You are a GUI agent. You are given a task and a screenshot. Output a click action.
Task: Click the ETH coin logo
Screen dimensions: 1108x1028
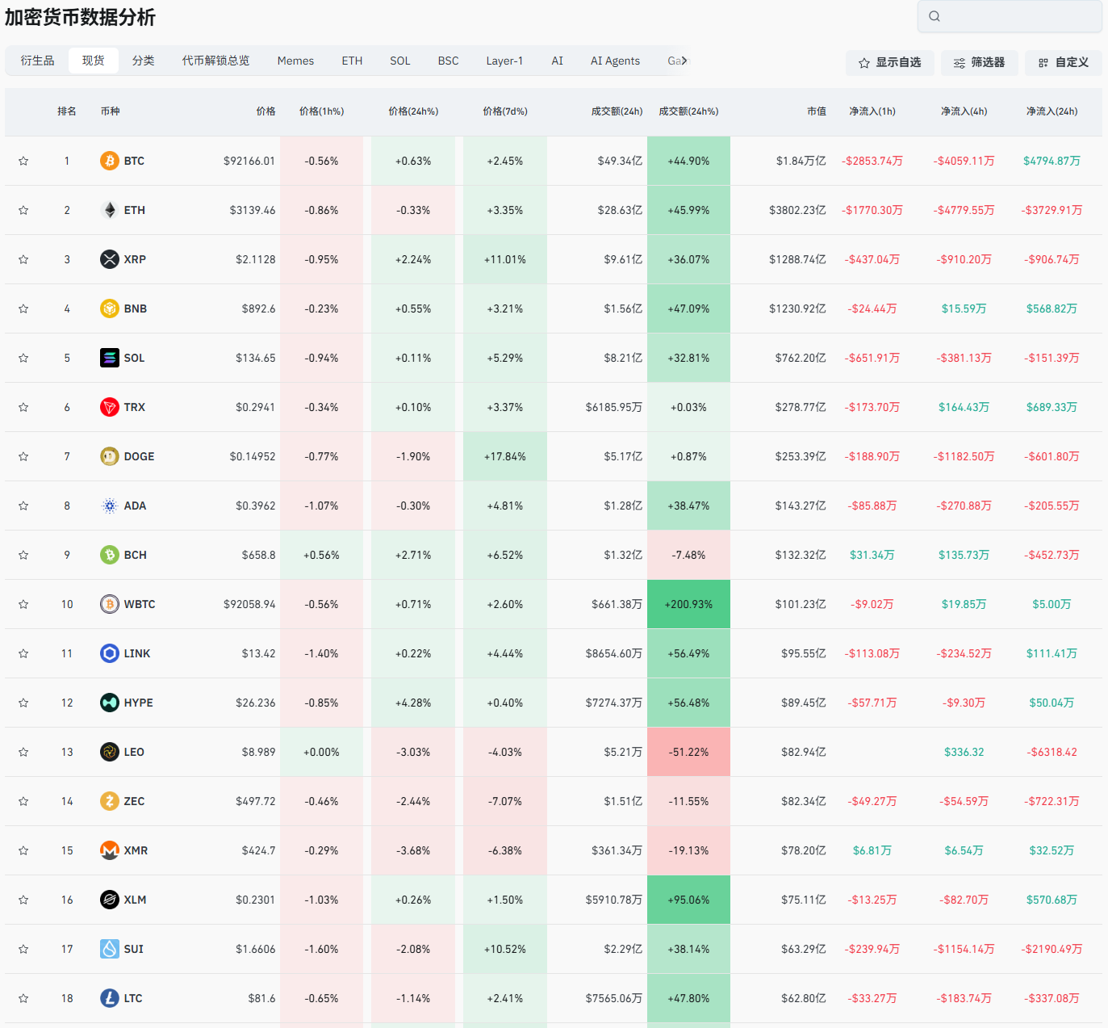pos(109,210)
